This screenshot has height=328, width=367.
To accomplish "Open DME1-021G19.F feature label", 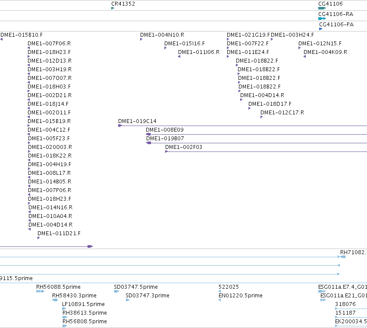I will [248, 35].
